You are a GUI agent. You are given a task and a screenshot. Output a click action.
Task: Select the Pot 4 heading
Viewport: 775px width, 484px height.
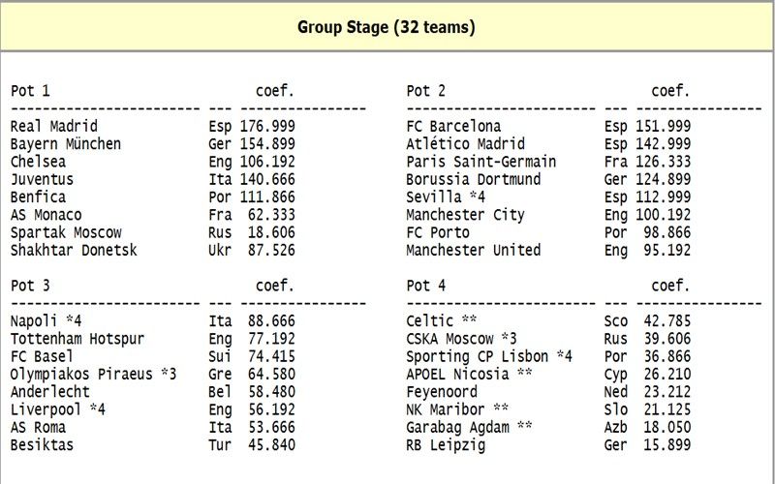coord(425,286)
